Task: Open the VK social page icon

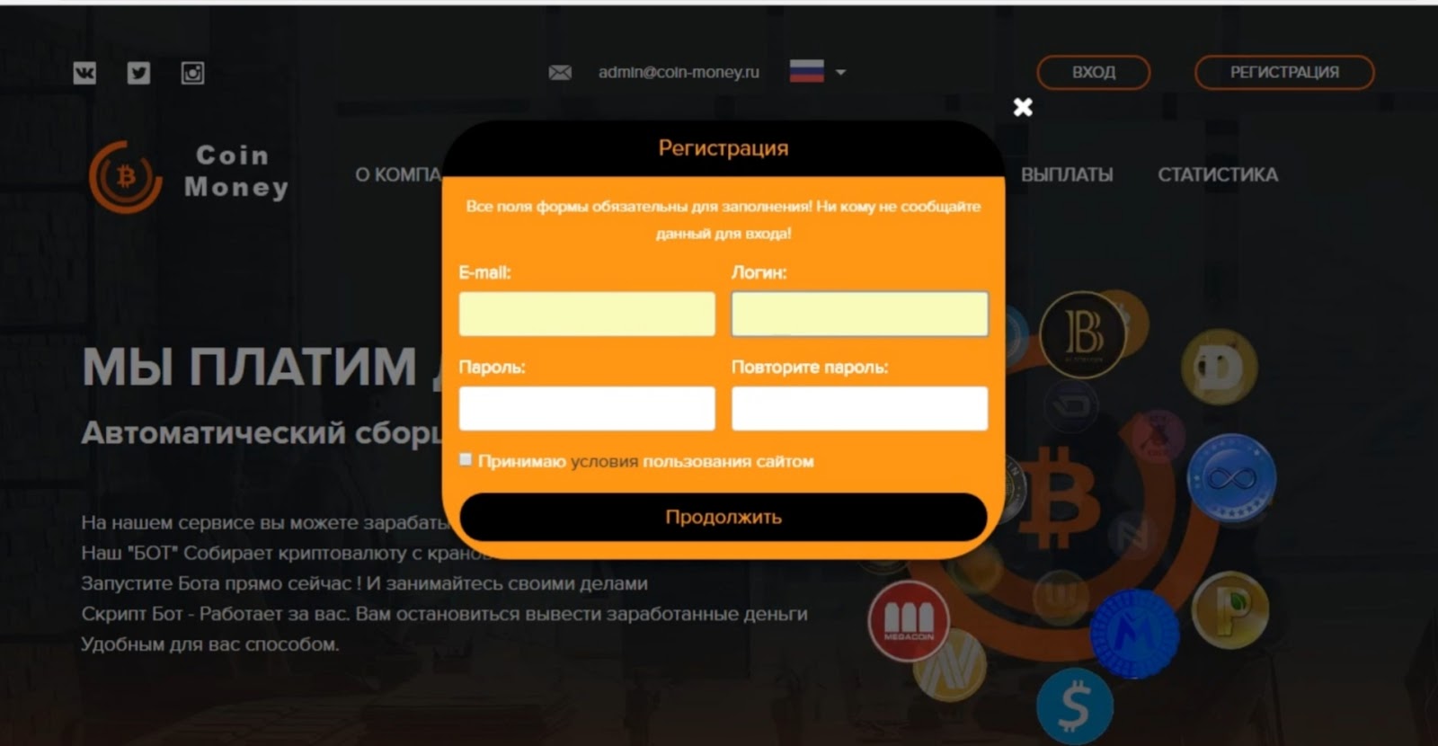Action: click(84, 73)
